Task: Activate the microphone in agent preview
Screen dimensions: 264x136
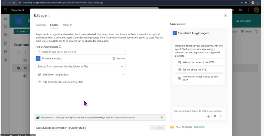Action: [x=215, y=116]
